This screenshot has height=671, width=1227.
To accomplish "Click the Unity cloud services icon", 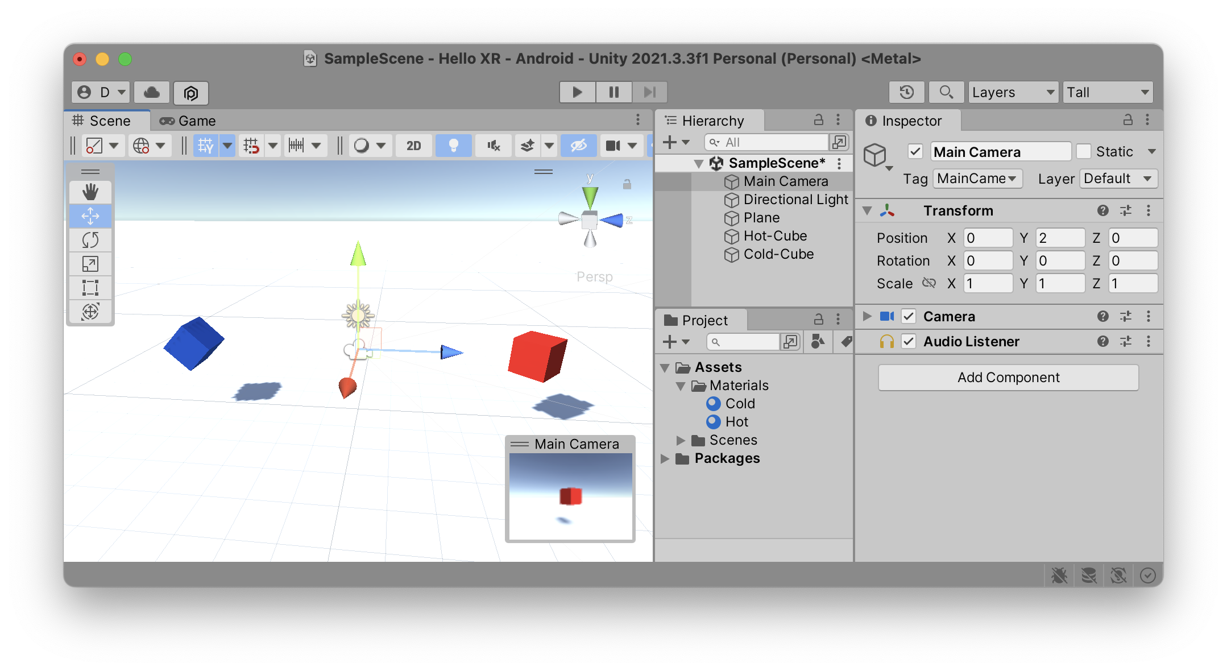I will (151, 92).
